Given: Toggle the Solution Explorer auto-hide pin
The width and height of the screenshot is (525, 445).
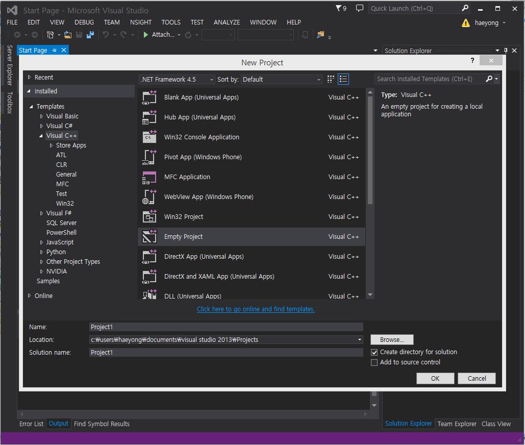Looking at the screenshot, I should [x=506, y=51].
